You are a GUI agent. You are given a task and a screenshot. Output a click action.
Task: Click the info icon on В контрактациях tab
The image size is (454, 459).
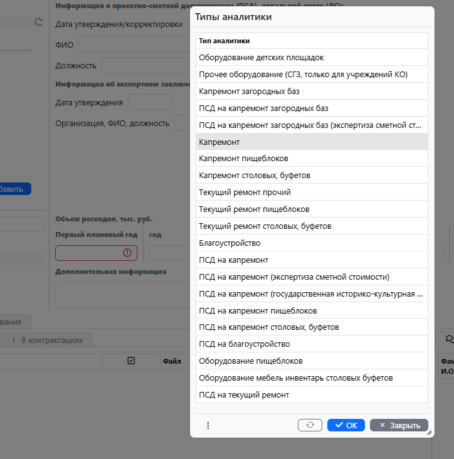[x=14, y=340]
